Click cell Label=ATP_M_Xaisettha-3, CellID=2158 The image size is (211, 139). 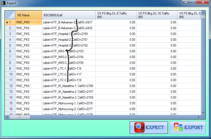pyautogui.click(x=69, y=97)
